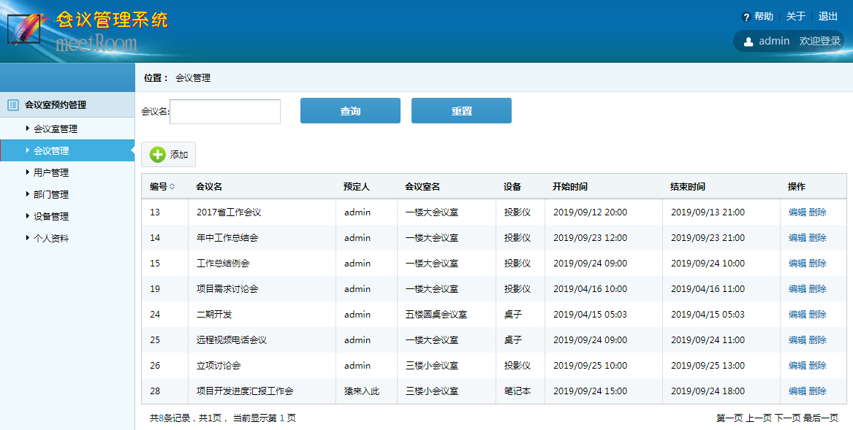
Task: Delete 项目需求讨论会 meeting
Action: [818, 288]
